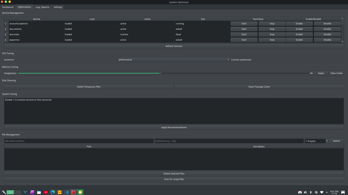Click the services table scroll-down arrow

tap(342, 41)
